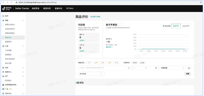Collapse the 资产 sidebar section chevron
Viewport: 204px width, 96px height.
click(23, 76)
